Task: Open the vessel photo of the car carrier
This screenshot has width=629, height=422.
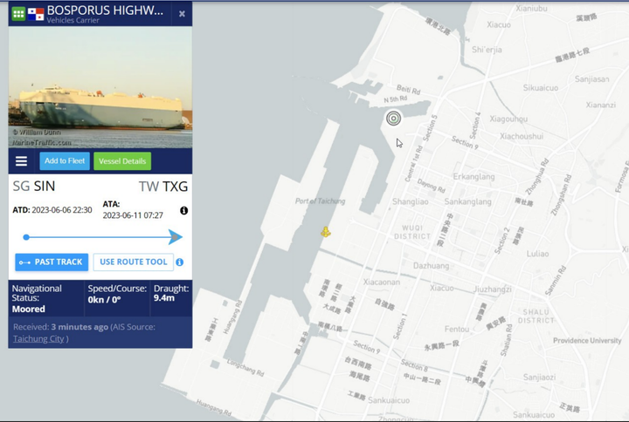Action: click(x=100, y=87)
